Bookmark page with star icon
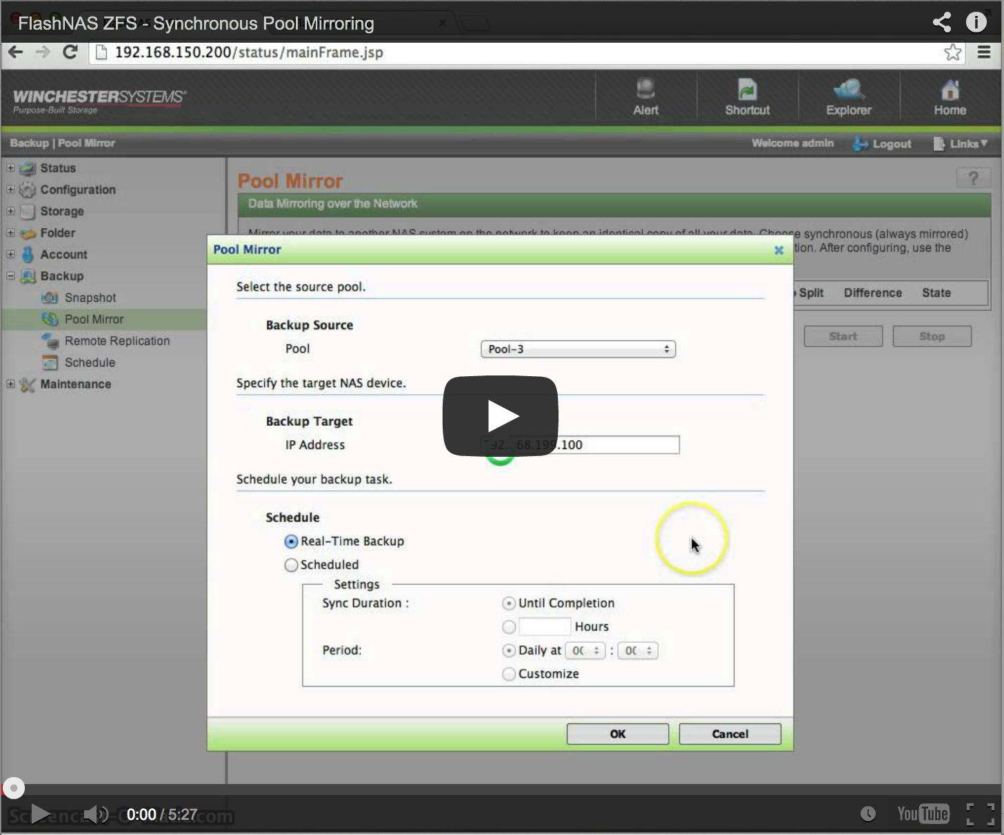This screenshot has width=1004, height=835. (953, 52)
